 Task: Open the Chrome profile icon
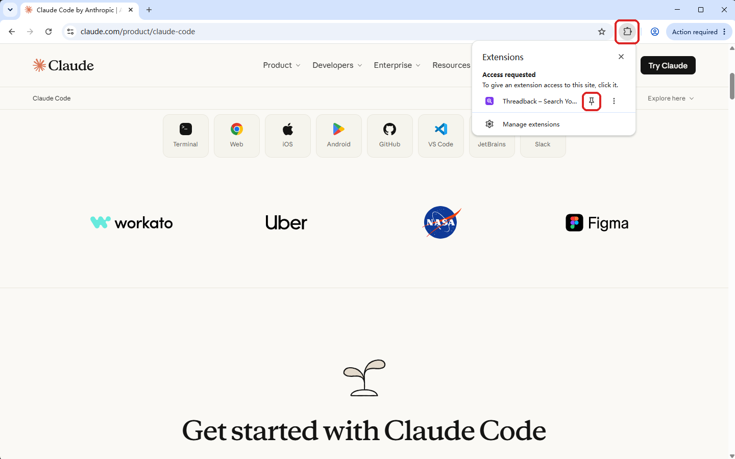pyautogui.click(x=655, y=32)
